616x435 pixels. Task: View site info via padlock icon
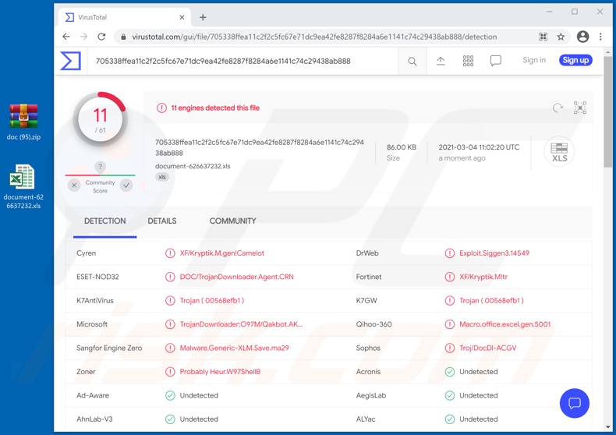(x=123, y=37)
